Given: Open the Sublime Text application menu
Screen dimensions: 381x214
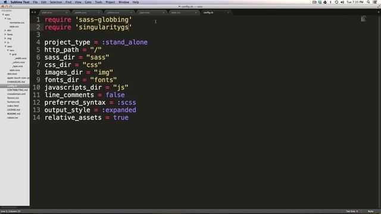Looking at the screenshot, I should click(20, 2).
